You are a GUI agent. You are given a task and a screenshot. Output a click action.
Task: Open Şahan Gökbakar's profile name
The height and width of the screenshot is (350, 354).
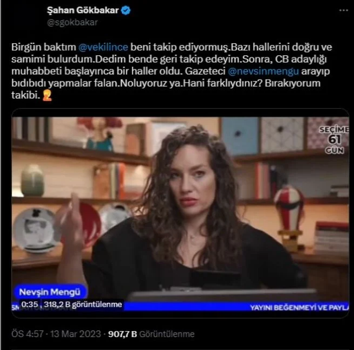point(83,10)
